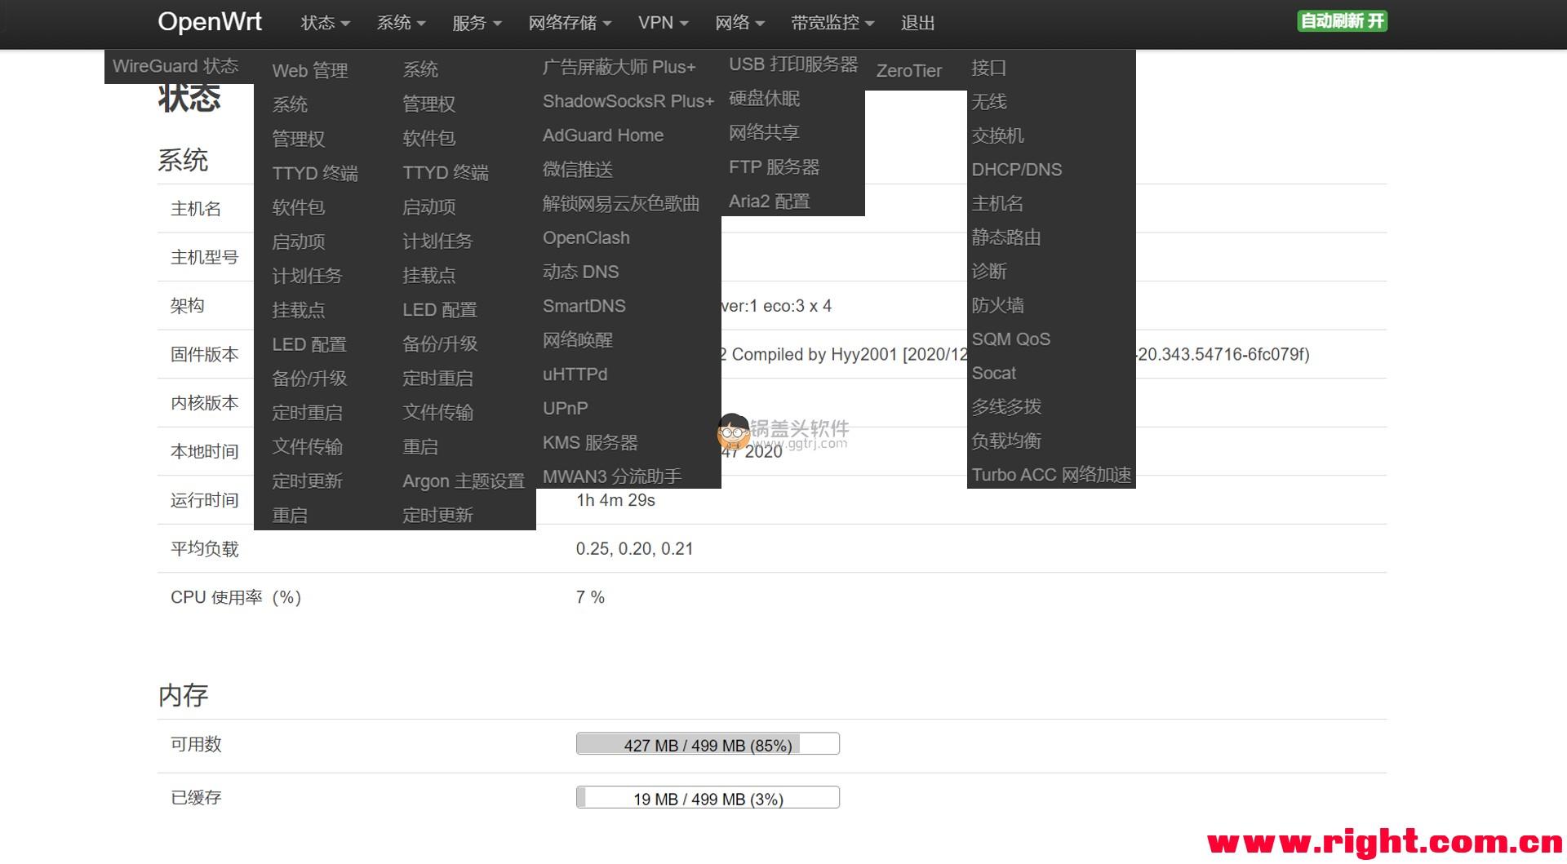
Task: Open 多线多拨 menu entry
Action: point(1006,406)
